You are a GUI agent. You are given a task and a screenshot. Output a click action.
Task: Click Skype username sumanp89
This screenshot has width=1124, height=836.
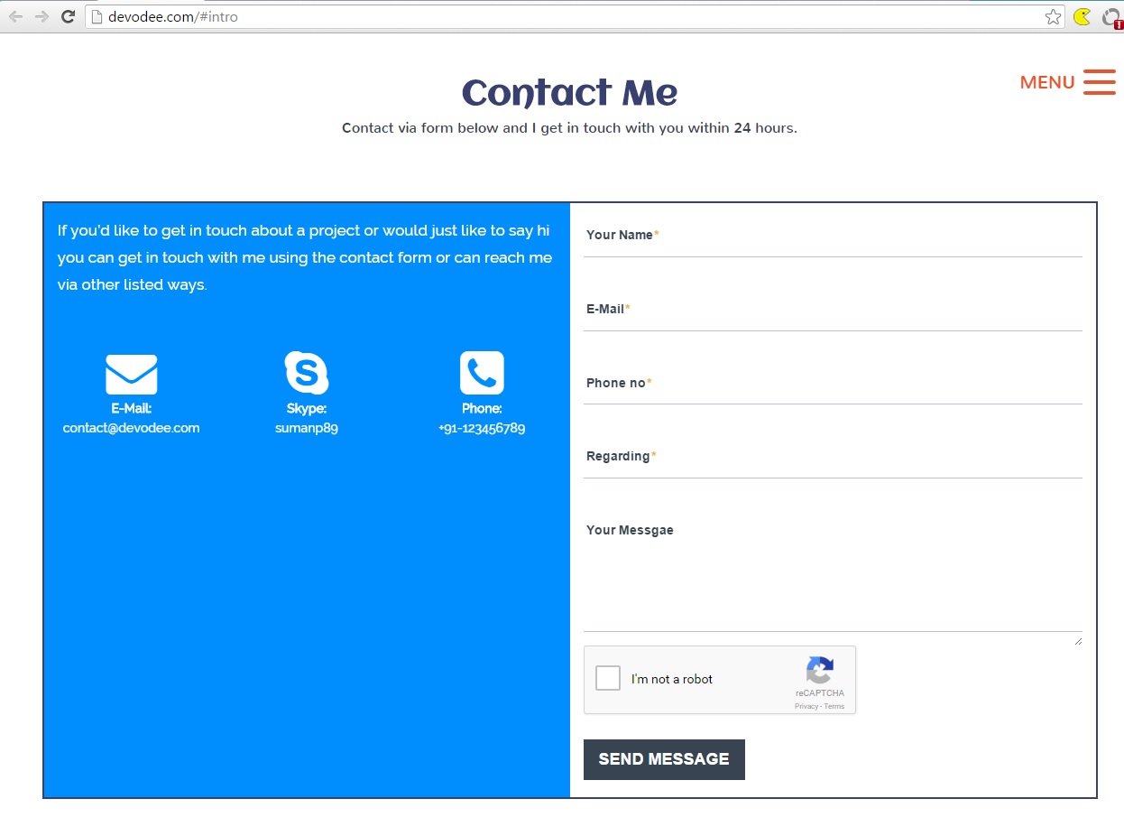(x=307, y=428)
